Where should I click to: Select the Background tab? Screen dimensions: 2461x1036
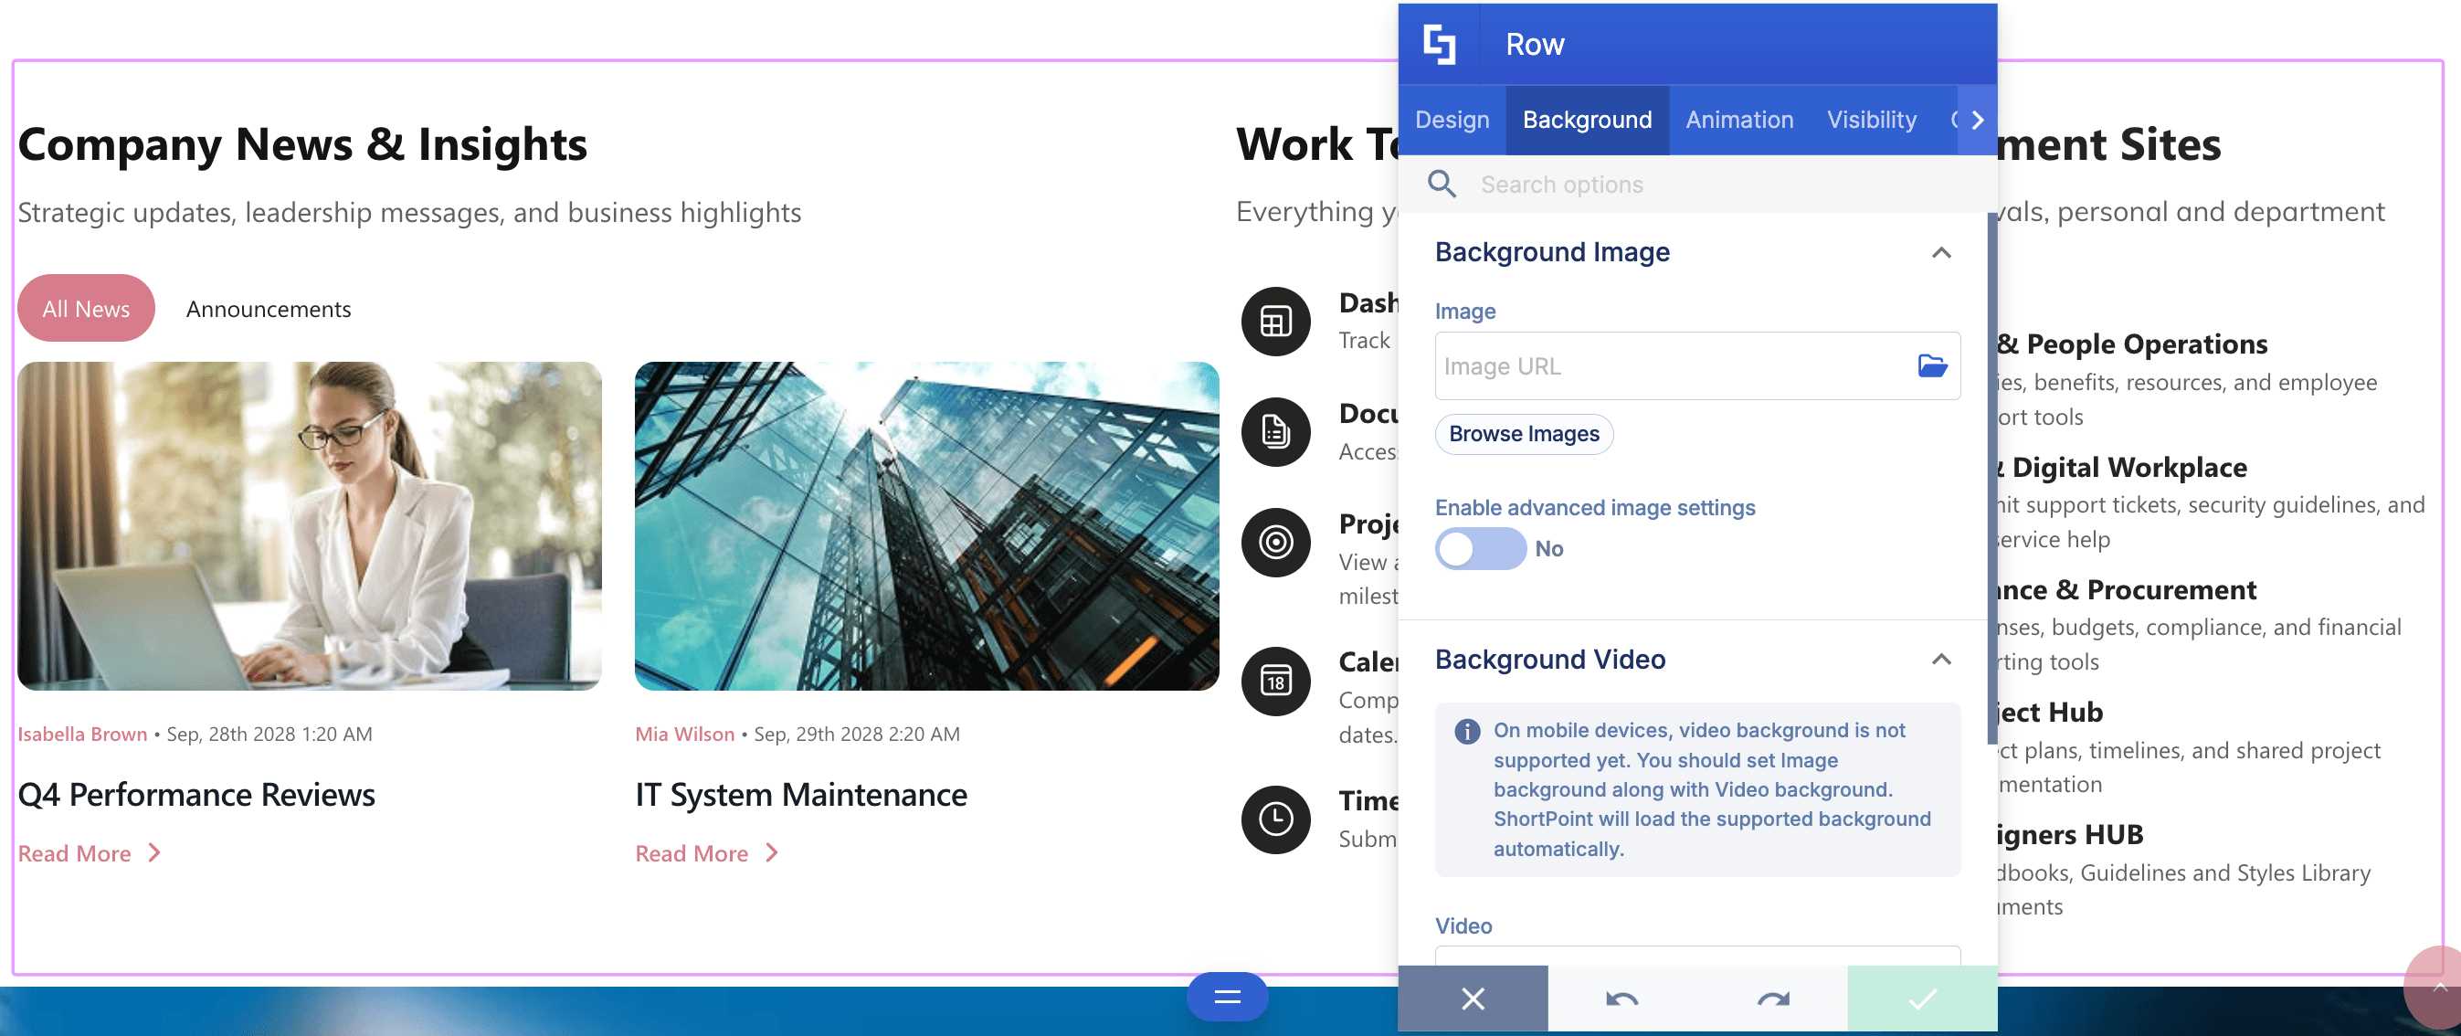(x=1587, y=120)
